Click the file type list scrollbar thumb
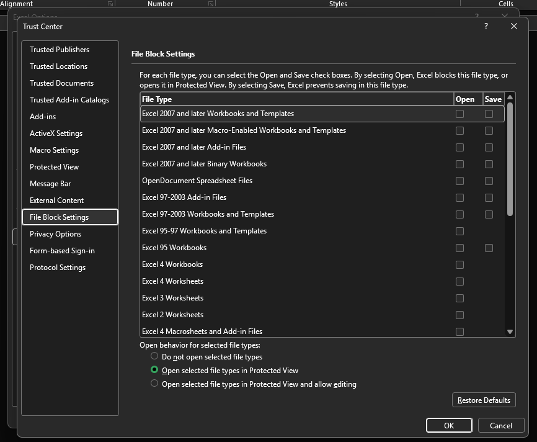This screenshot has width=537, height=442. tap(510, 159)
